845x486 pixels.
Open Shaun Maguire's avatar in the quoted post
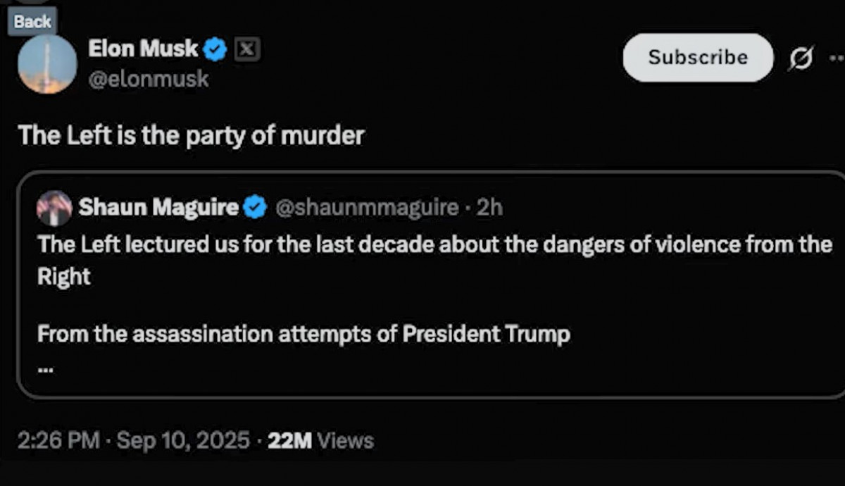tap(54, 208)
